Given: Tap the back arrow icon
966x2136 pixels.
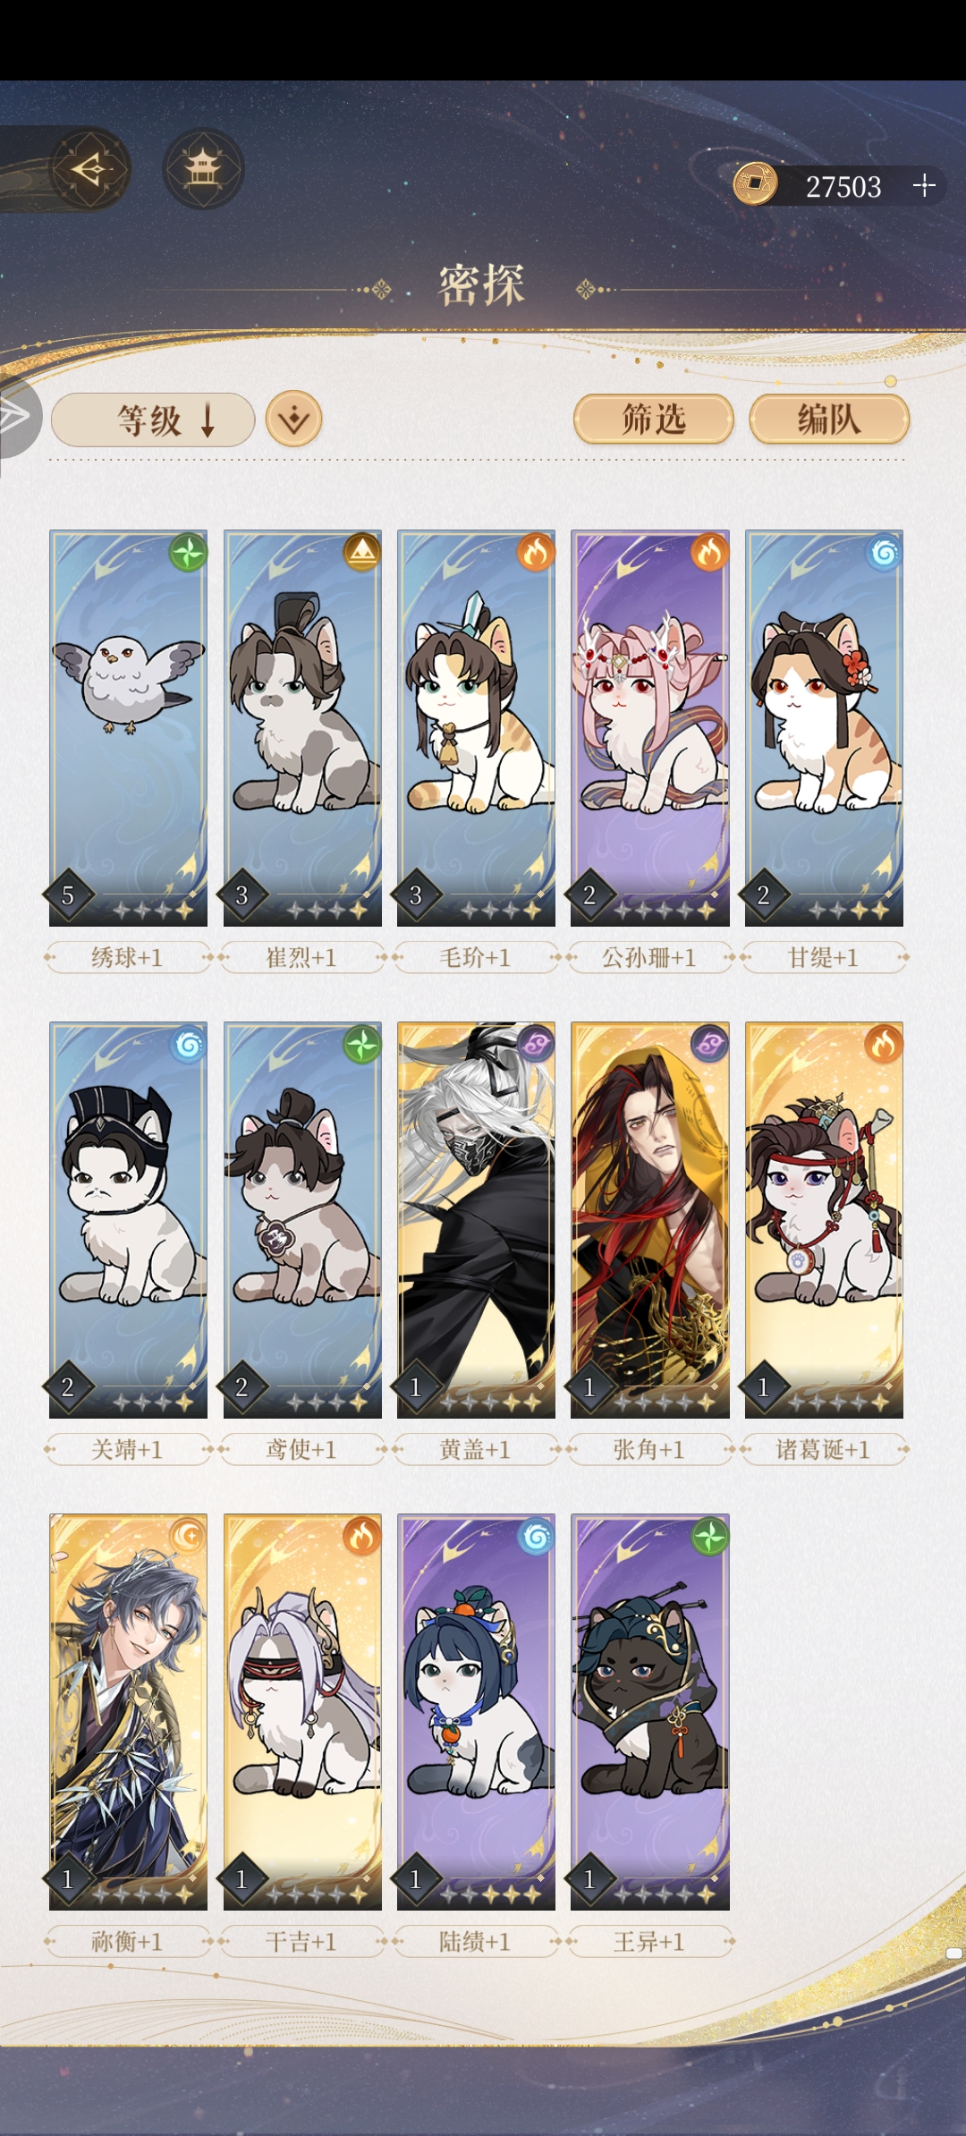Looking at the screenshot, I should click(x=90, y=169).
